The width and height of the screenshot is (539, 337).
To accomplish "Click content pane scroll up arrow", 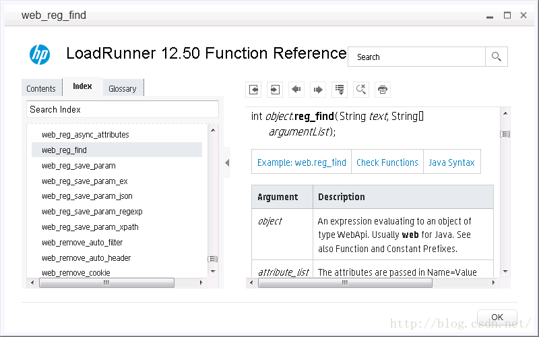I will click(505, 113).
